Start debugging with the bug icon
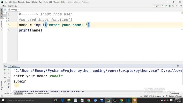Viewport: 183px width, 103px height. (x=170, y=6)
